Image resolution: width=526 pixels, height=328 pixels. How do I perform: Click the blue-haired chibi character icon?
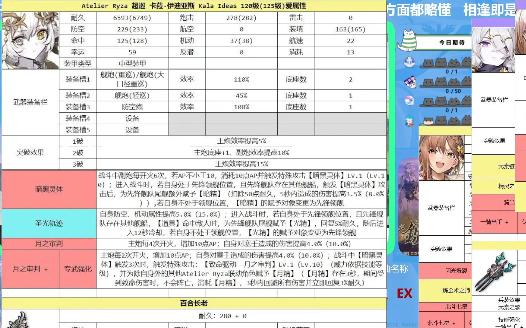409,121
